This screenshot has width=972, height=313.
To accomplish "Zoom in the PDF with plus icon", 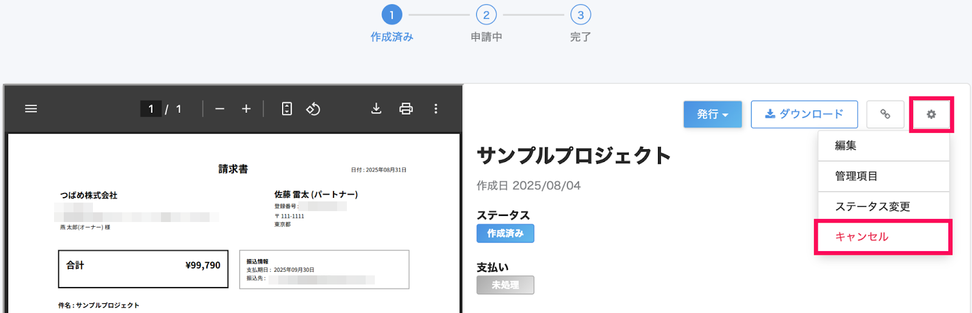I will tap(246, 109).
